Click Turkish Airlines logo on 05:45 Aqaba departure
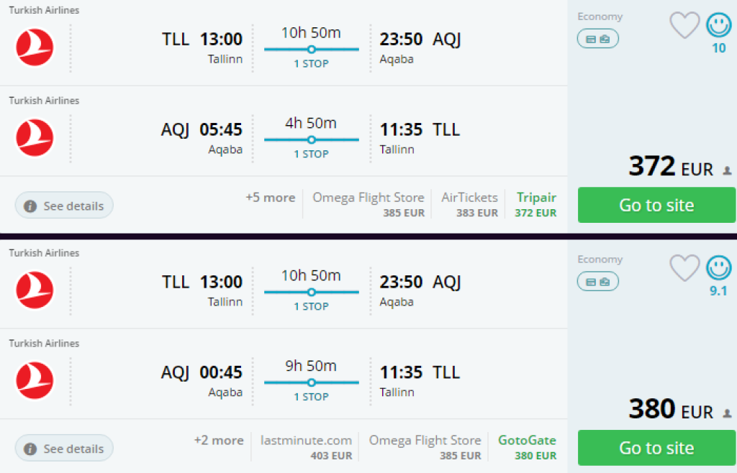737x473 pixels. coord(35,138)
